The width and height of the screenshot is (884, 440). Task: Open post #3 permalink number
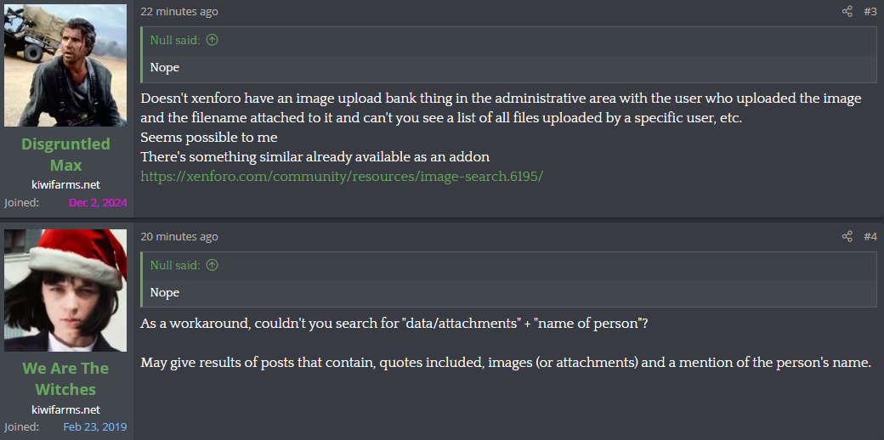point(870,11)
